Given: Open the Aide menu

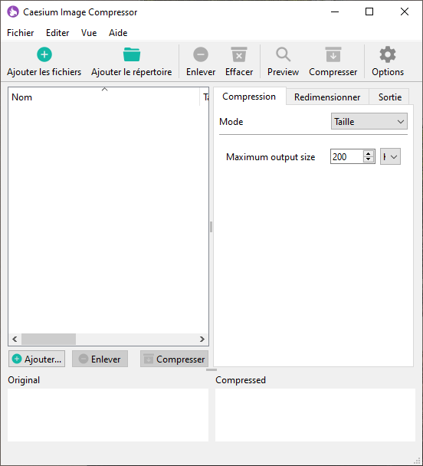Looking at the screenshot, I should [118, 33].
